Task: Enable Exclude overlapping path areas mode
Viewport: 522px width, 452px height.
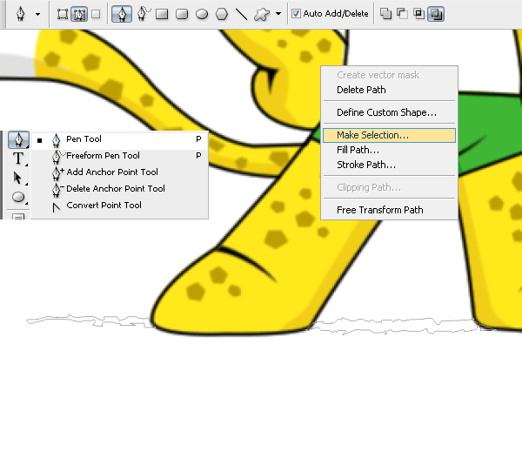Action: pyautogui.click(x=435, y=14)
